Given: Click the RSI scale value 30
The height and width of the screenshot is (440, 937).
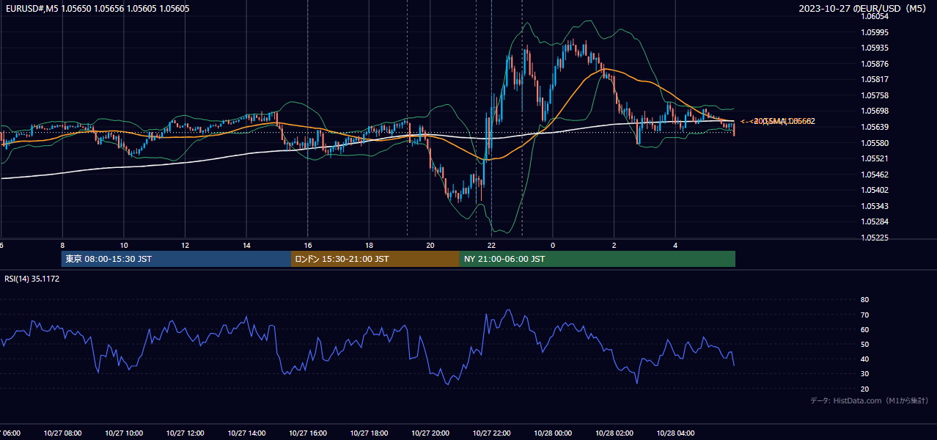Looking at the screenshot, I should (x=864, y=374).
